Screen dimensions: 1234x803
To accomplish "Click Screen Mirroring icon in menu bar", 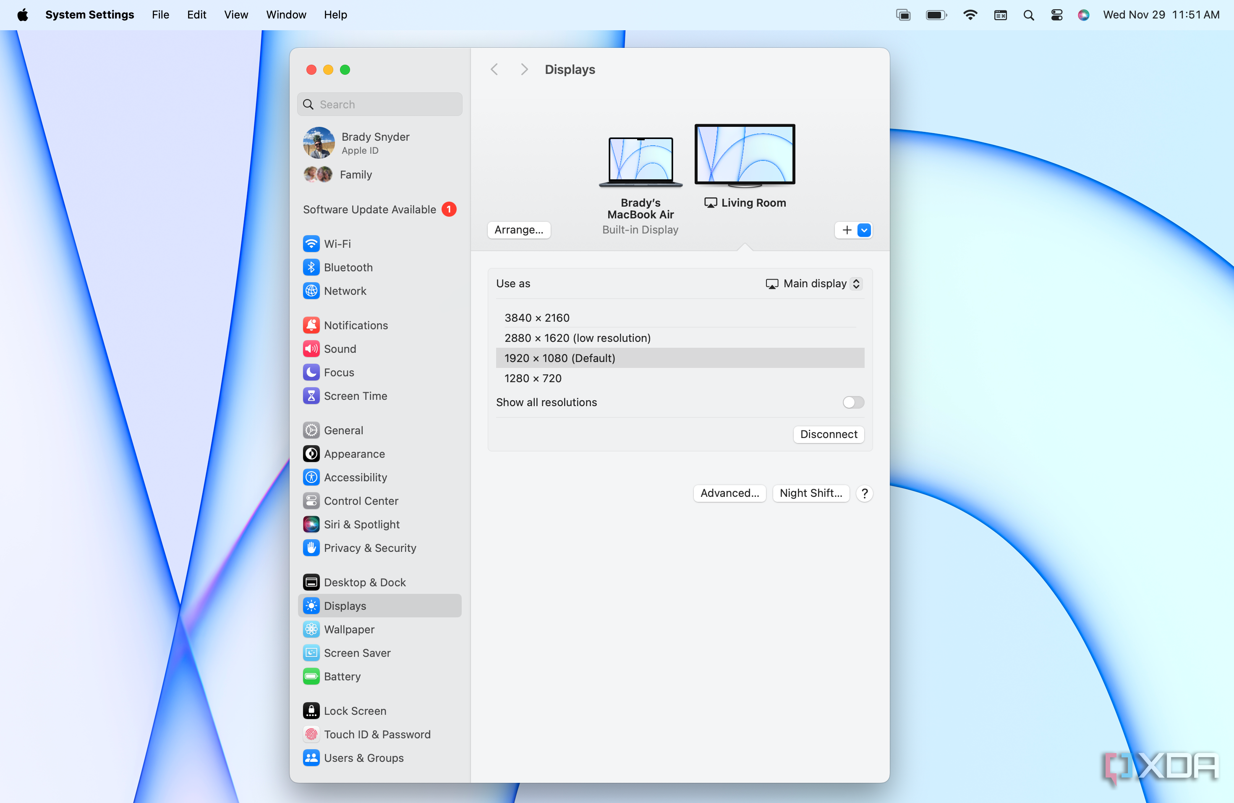I will point(903,15).
